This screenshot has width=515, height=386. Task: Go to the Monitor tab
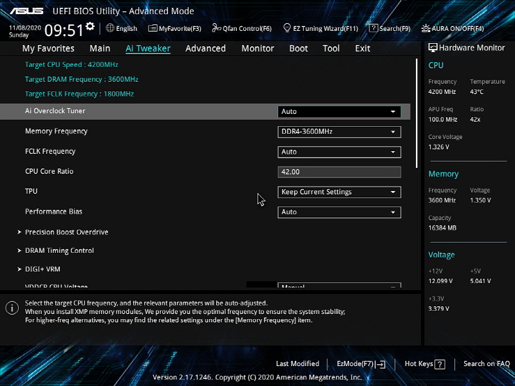pyautogui.click(x=258, y=49)
